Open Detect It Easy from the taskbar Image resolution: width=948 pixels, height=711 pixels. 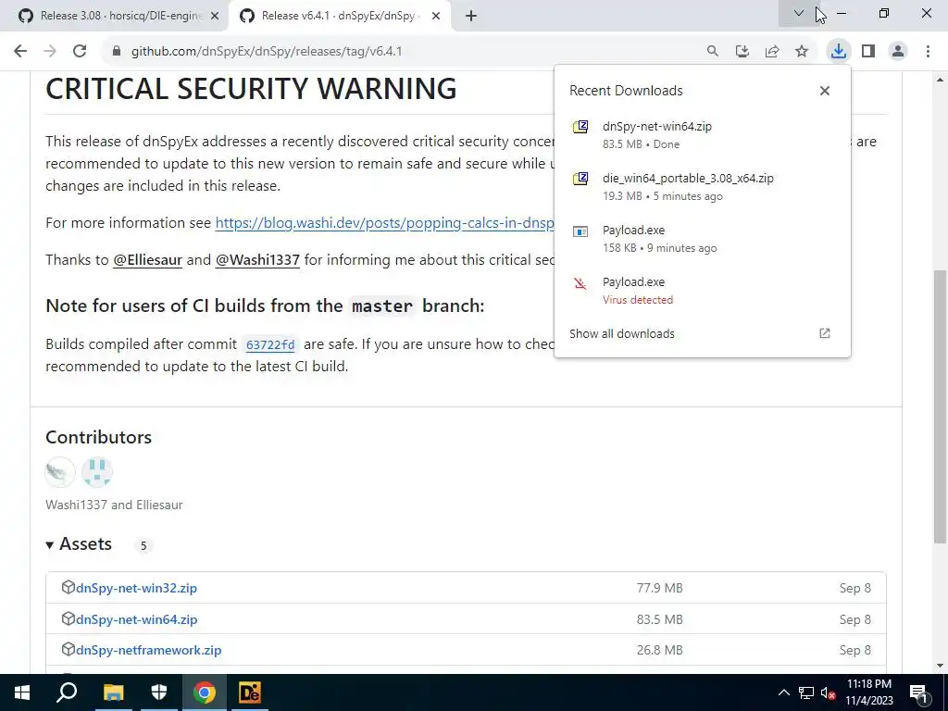[250, 692]
